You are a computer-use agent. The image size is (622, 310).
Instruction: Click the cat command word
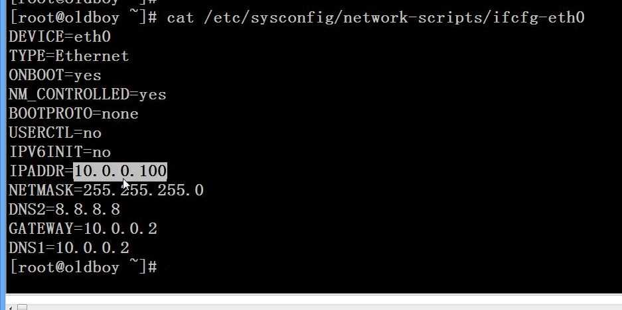click(181, 17)
